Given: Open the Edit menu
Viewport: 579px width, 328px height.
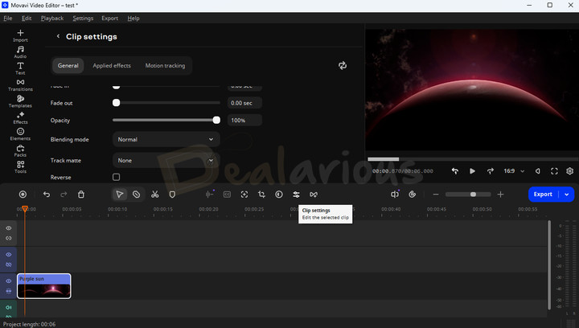Looking at the screenshot, I should [x=27, y=18].
